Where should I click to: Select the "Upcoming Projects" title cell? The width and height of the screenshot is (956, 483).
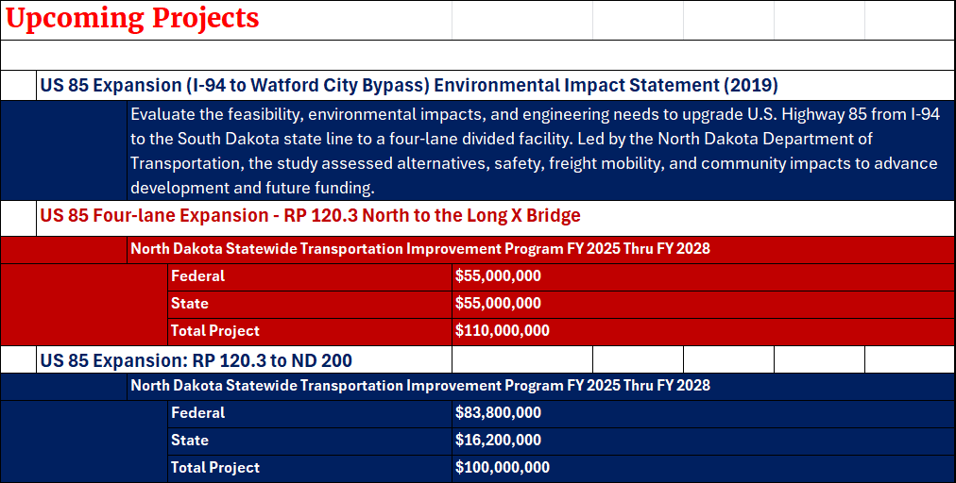[138, 19]
